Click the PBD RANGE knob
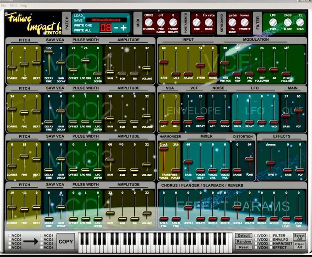The height and width of the screenshot is (257, 312). [x=161, y=22]
